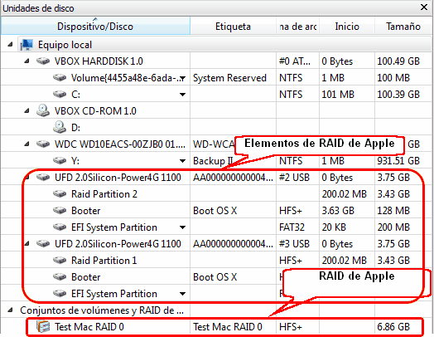Screen dimensions: 434x337
Task: Open dropdown arrow beside Y: partition
Action: (x=183, y=161)
